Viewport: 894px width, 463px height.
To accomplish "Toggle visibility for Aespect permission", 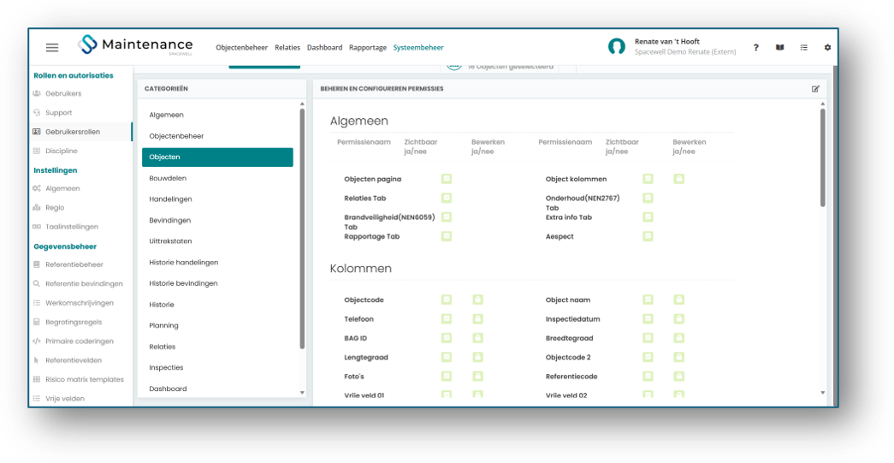I will click(648, 236).
